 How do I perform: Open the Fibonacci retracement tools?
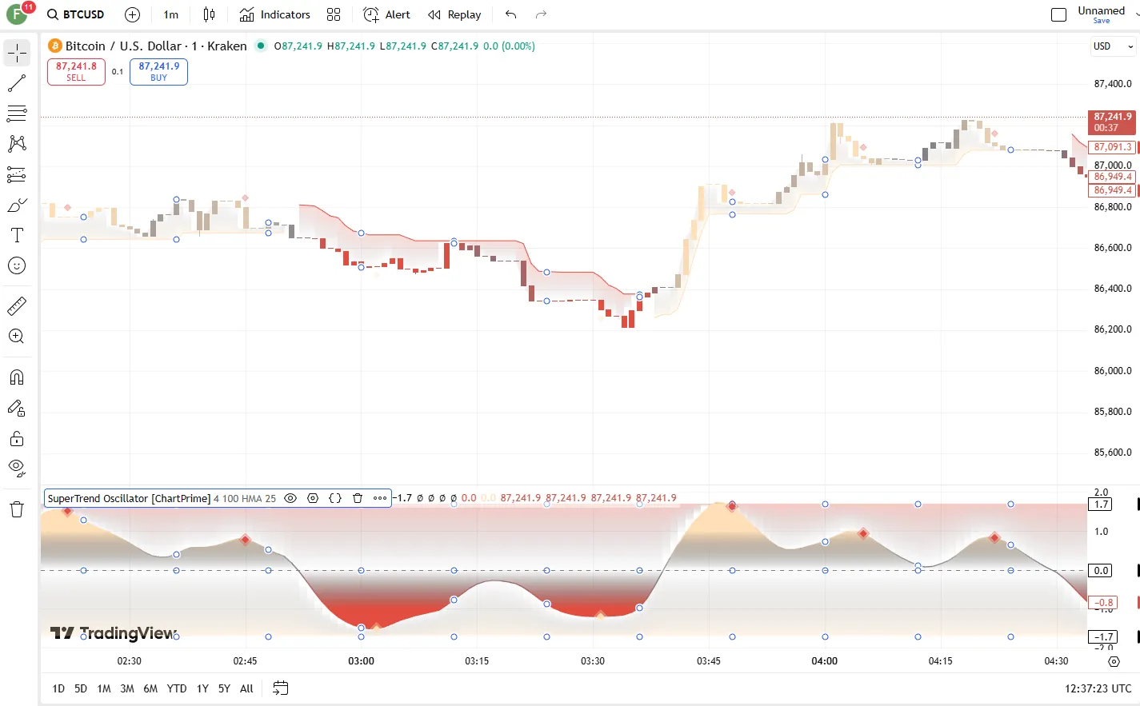[x=17, y=114]
